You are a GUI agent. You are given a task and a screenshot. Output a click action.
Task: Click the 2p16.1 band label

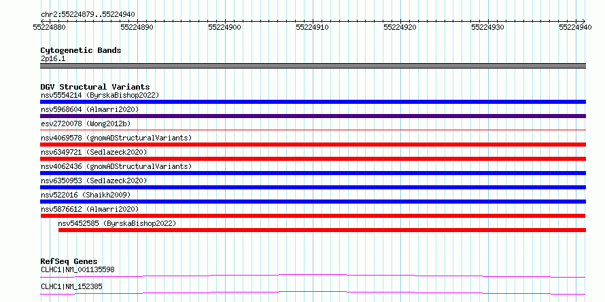[53, 59]
